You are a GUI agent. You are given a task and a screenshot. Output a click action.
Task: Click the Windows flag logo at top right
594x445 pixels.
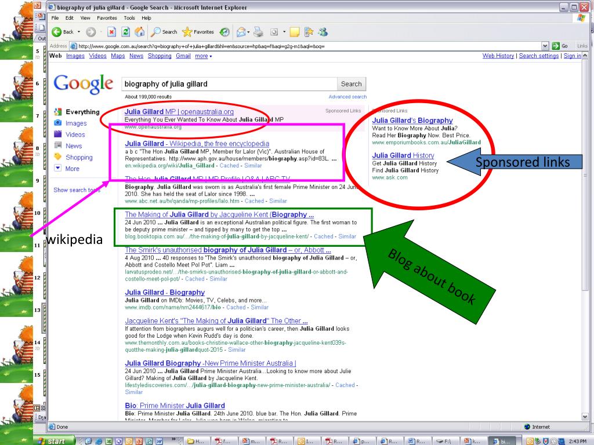pyautogui.click(x=581, y=18)
